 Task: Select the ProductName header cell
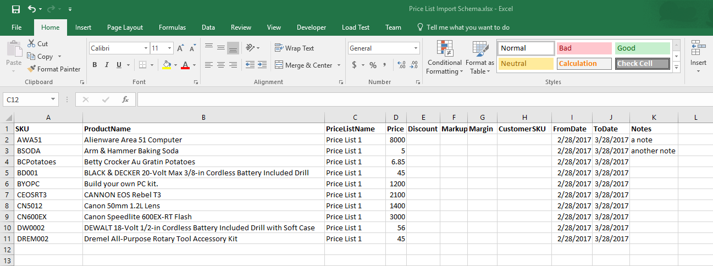(203, 129)
